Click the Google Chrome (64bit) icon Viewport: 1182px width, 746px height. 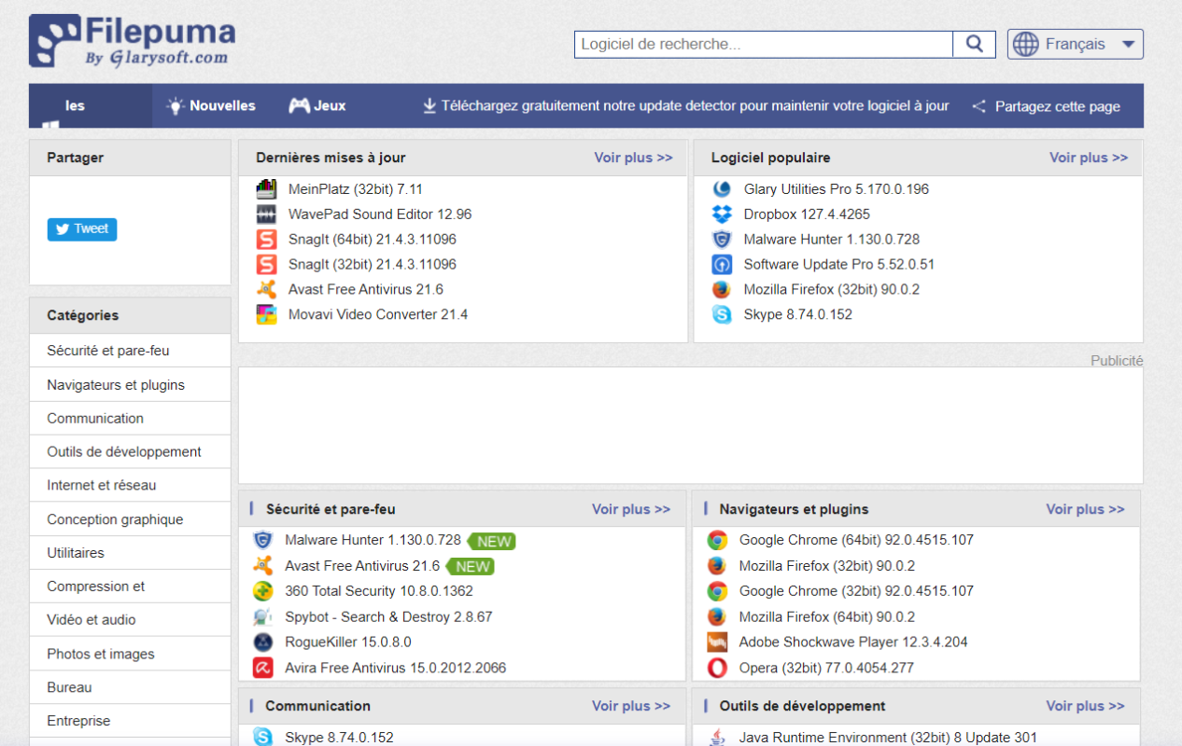tap(717, 540)
